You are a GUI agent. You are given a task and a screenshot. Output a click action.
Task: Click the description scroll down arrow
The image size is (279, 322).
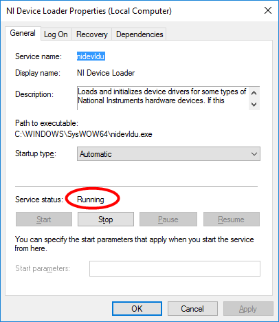[x=254, y=105]
